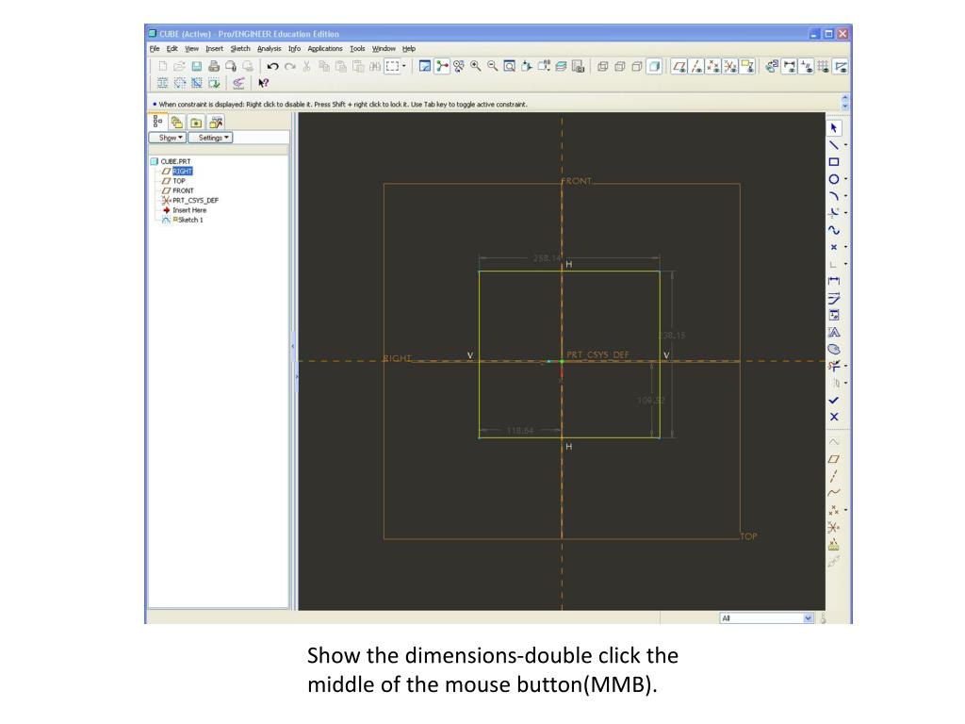
Task: Open the Edit menu
Action: pyautogui.click(x=172, y=49)
